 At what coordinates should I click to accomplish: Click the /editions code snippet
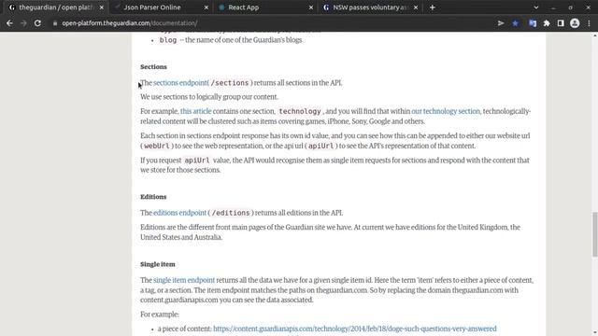click(231, 213)
